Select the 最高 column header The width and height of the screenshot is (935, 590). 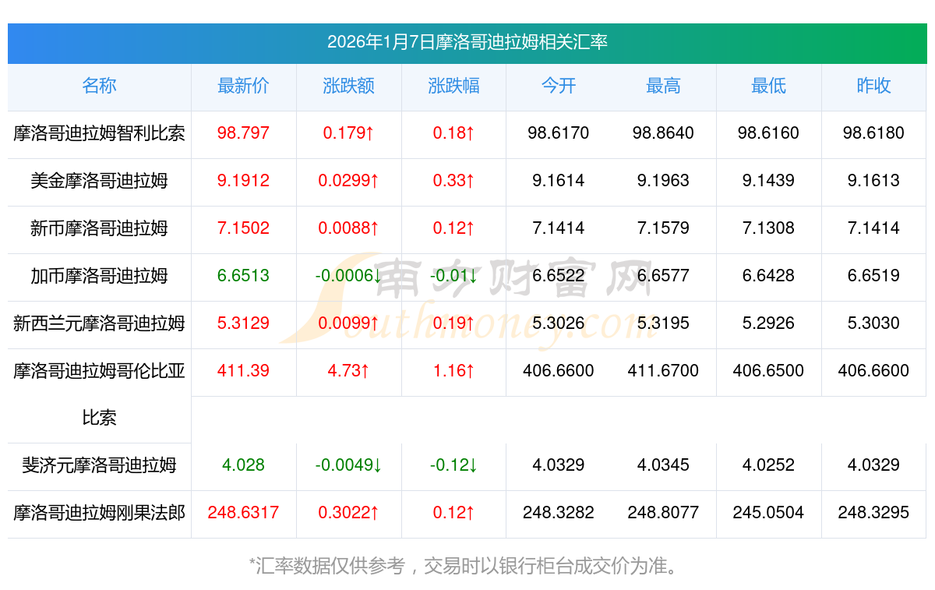663,87
